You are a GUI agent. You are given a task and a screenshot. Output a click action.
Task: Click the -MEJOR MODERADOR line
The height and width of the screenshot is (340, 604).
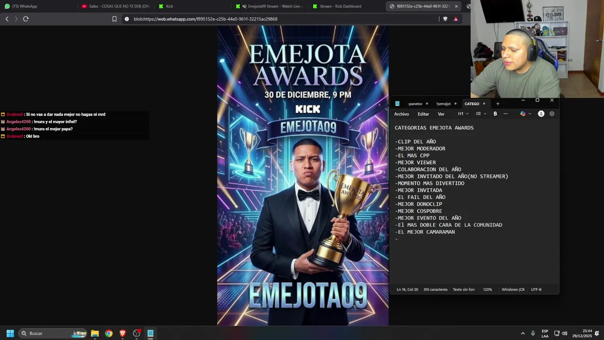click(420, 149)
